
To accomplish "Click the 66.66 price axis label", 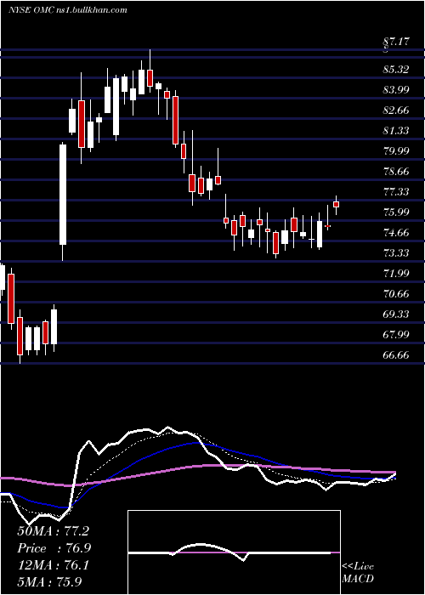I will (396, 355).
